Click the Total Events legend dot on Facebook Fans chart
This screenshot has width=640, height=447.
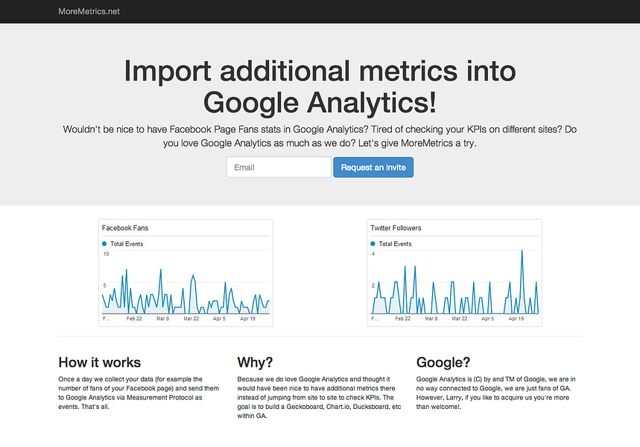[x=105, y=243]
